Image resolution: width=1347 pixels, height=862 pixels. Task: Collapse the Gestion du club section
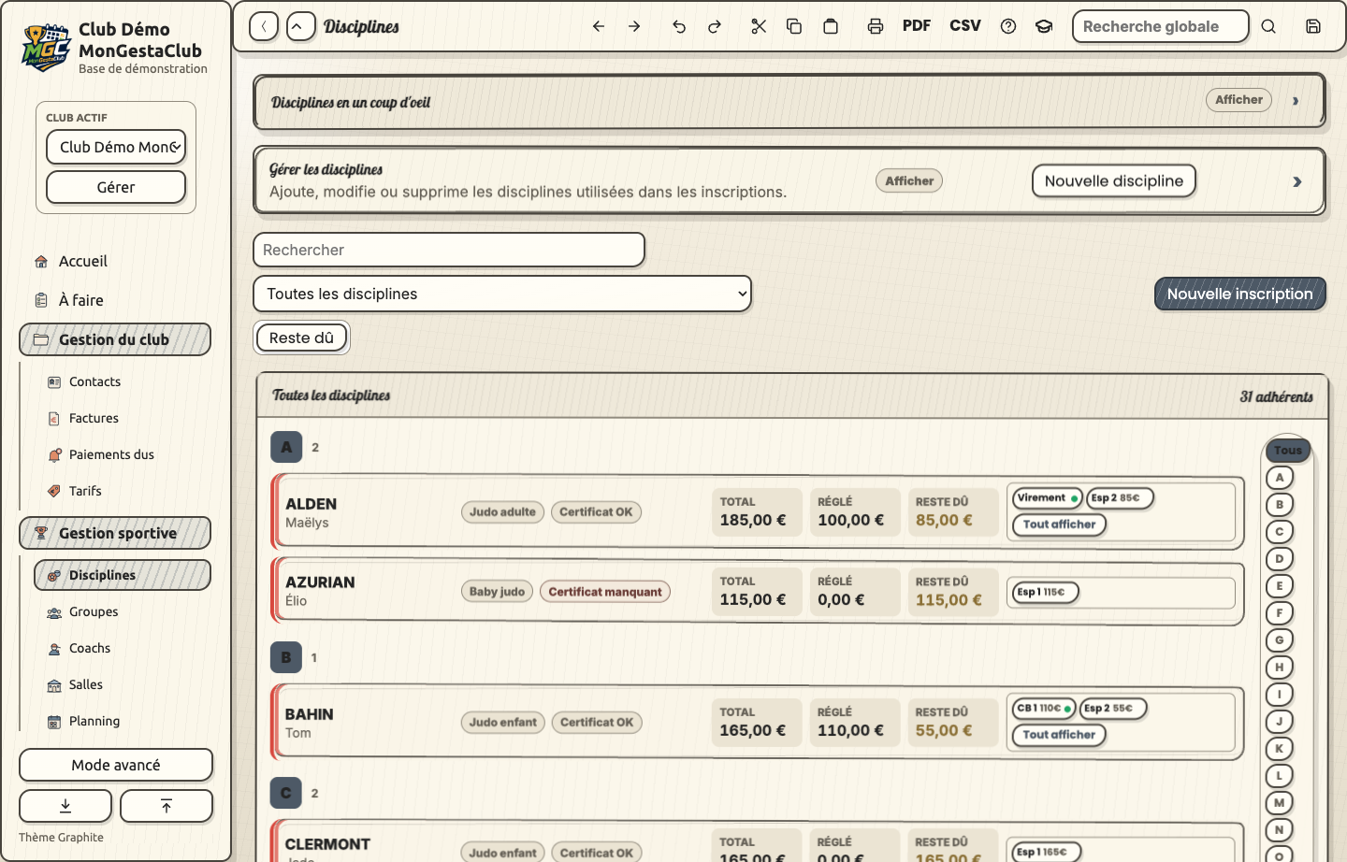(115, 339)
